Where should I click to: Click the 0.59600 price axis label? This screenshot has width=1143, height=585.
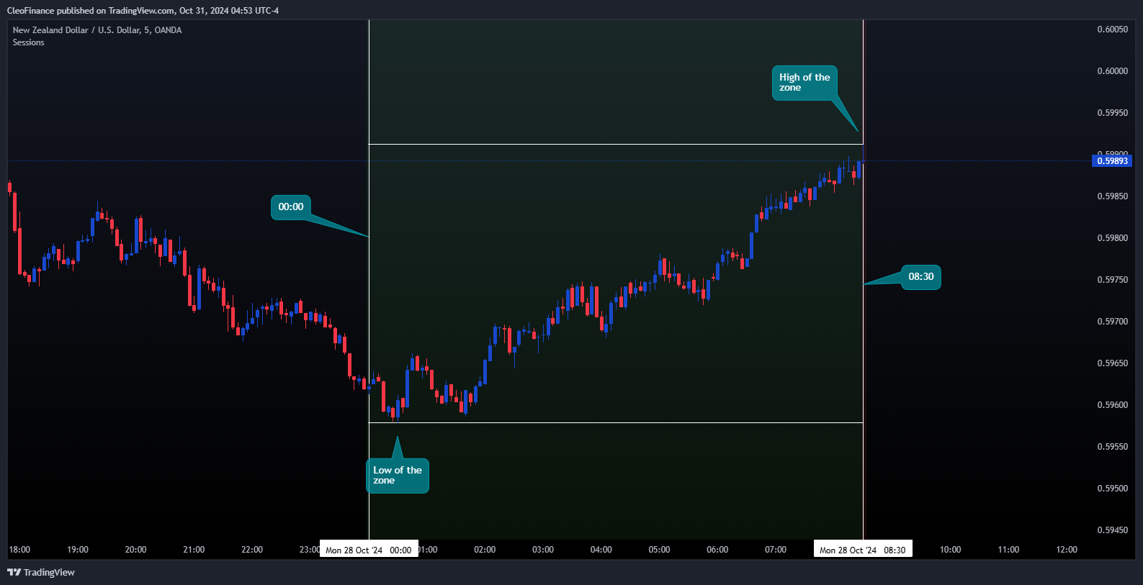1112,405
